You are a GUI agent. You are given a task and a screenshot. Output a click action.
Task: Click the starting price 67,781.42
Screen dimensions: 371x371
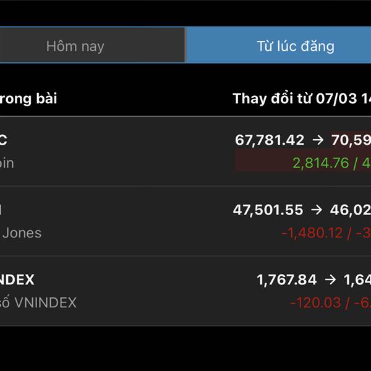coord(270,140)
